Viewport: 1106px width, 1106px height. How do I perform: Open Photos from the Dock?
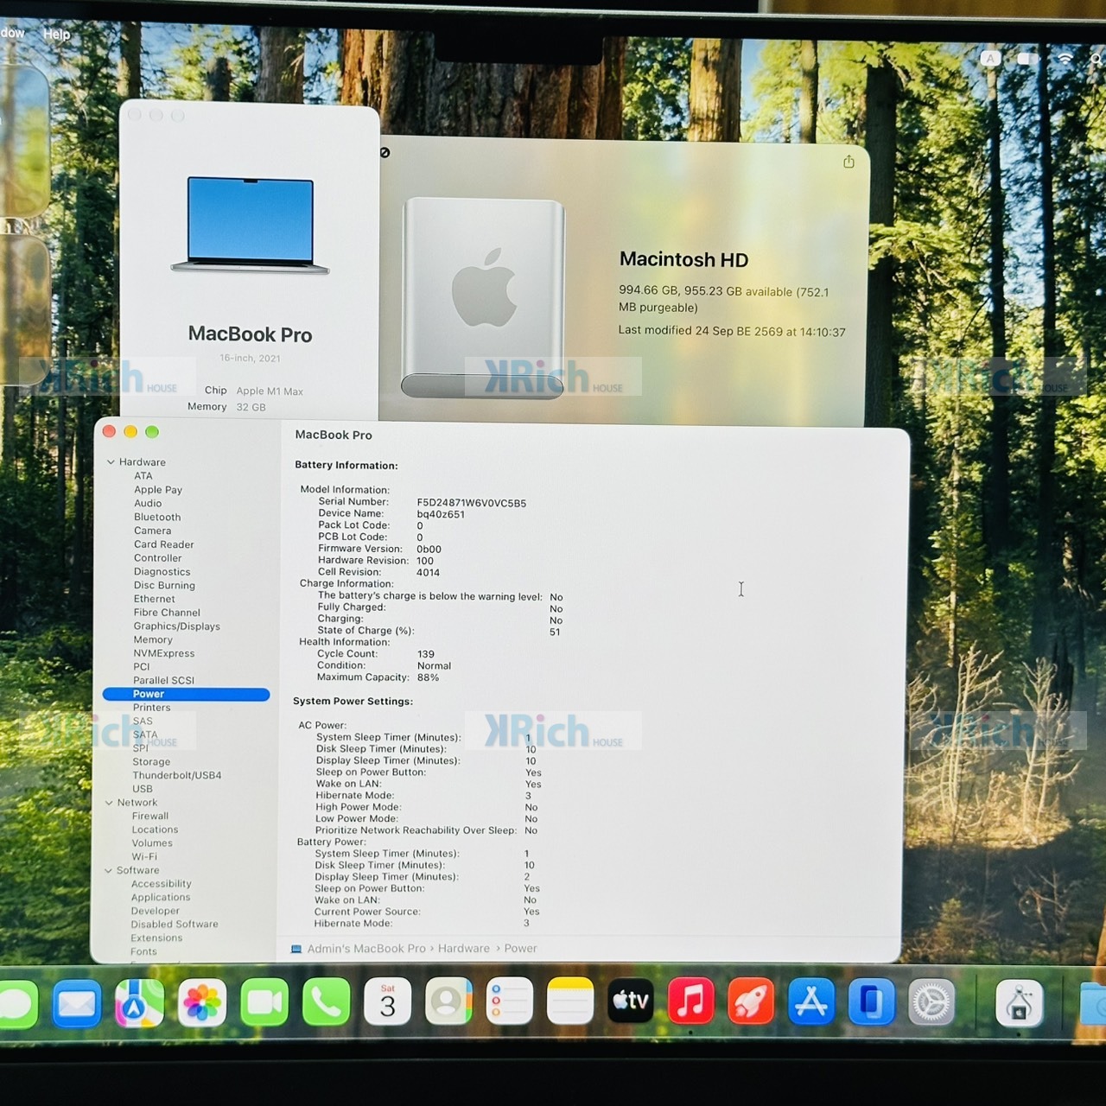tap(202, 1002)
